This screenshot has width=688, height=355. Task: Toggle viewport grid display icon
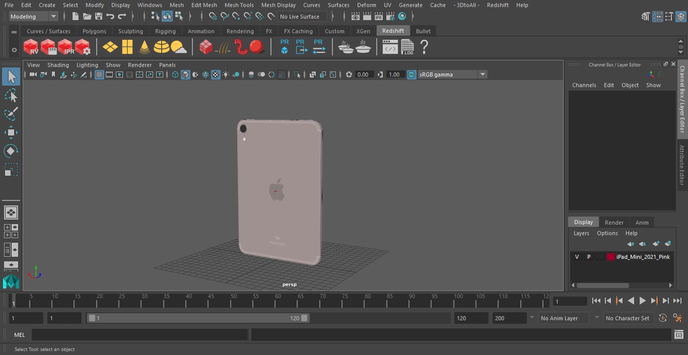(x=99, y=75)
